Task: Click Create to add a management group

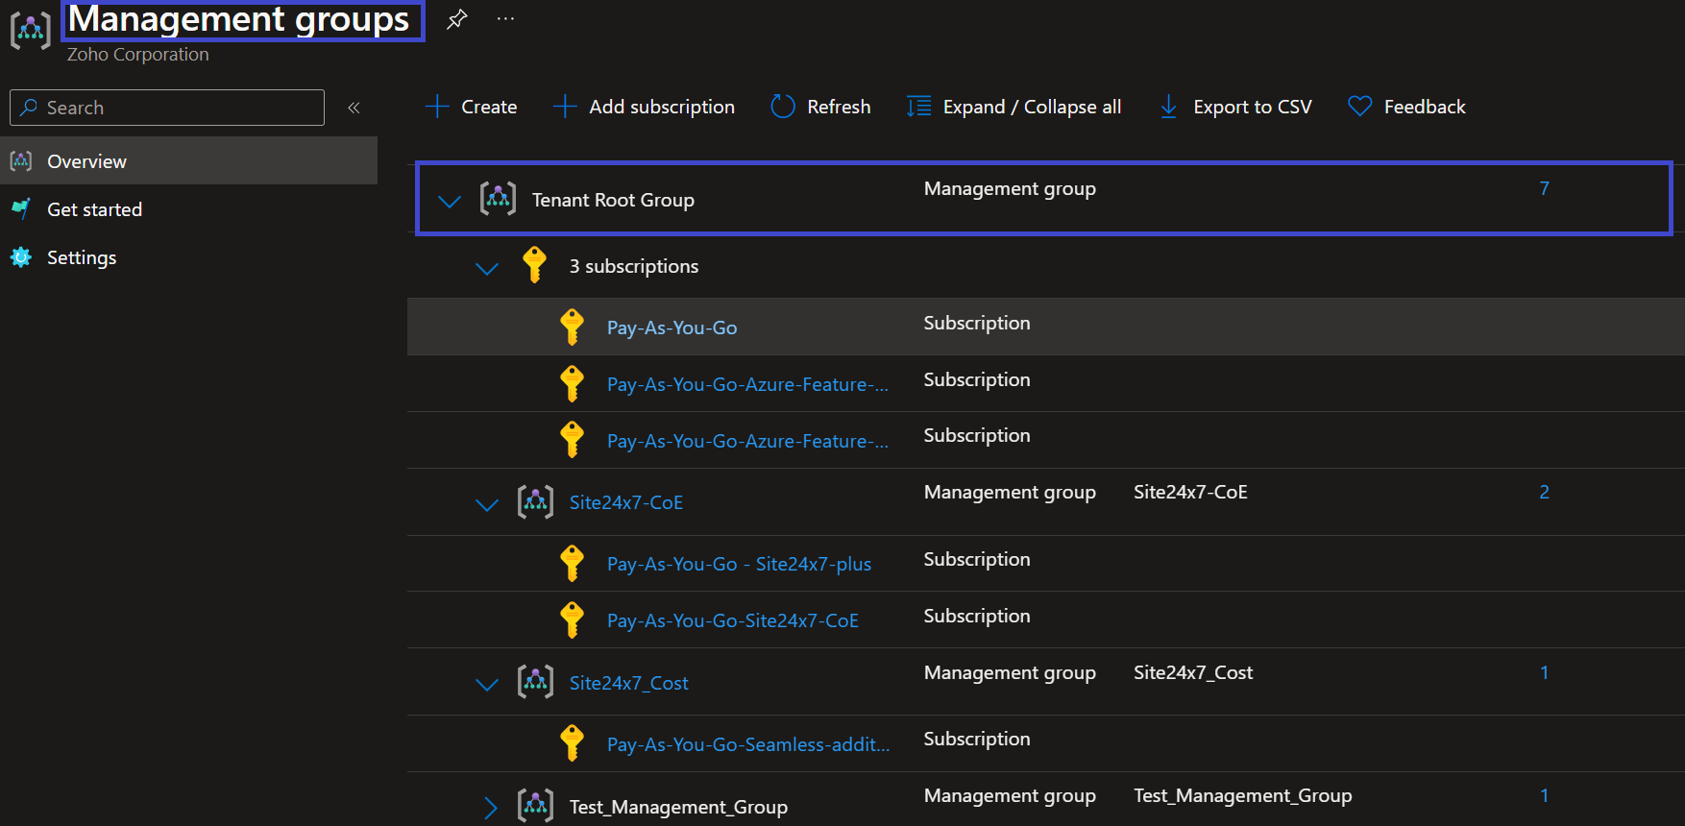Action: coord(472,107)
